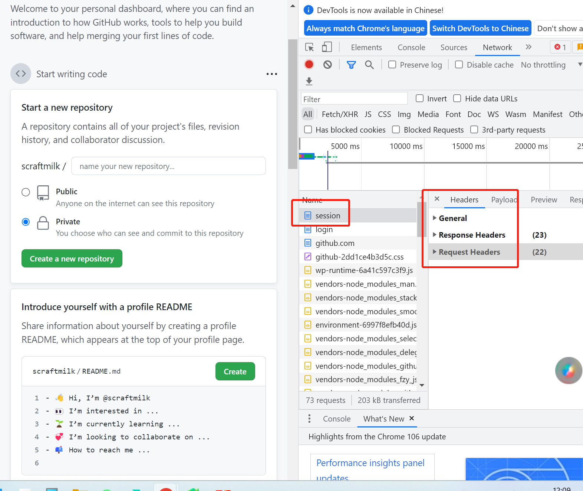Click the Private repository lock icon
This screenshot has height=491, width=583.
[43, 223]
